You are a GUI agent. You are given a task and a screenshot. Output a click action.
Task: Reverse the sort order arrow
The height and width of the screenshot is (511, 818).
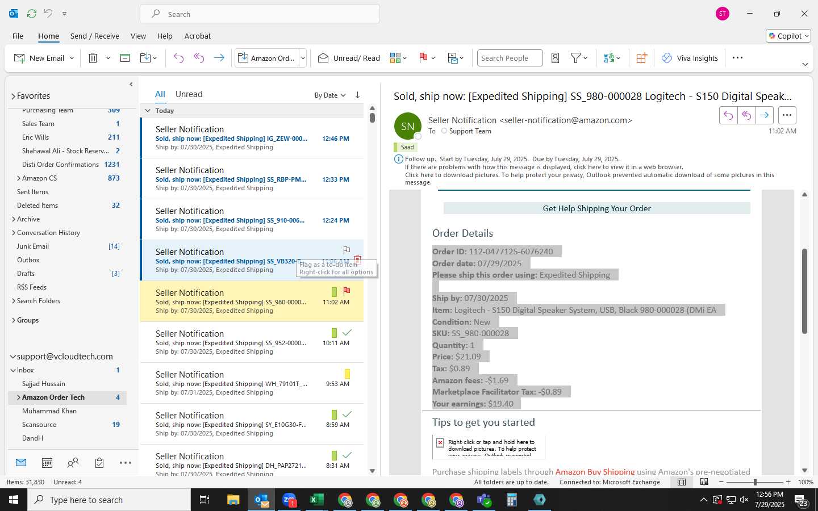pos(357,95)
